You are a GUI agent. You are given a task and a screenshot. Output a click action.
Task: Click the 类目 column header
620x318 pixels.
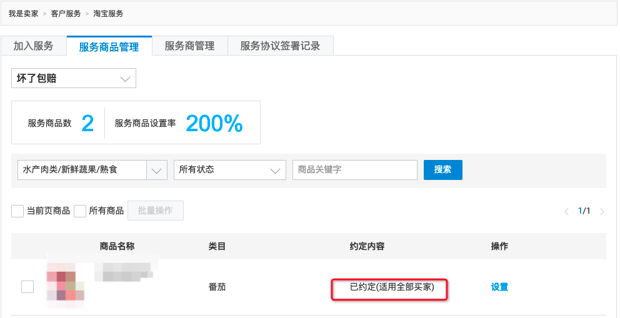217,246
